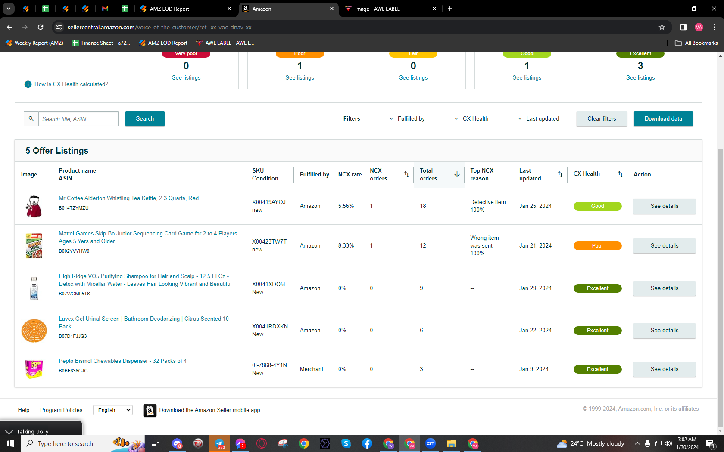
Task: Click the magnifier icon beside search field
Action: [x=31, y=119]
